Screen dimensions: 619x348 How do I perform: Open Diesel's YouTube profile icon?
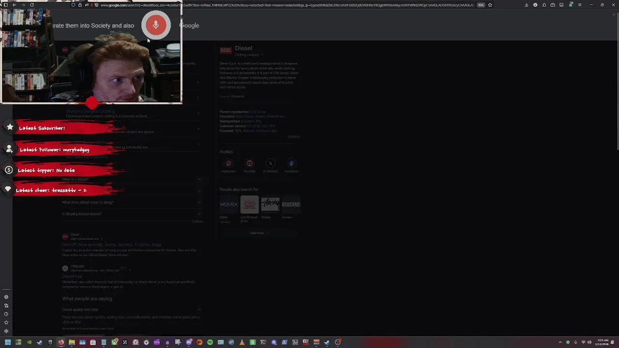point(250,163)
